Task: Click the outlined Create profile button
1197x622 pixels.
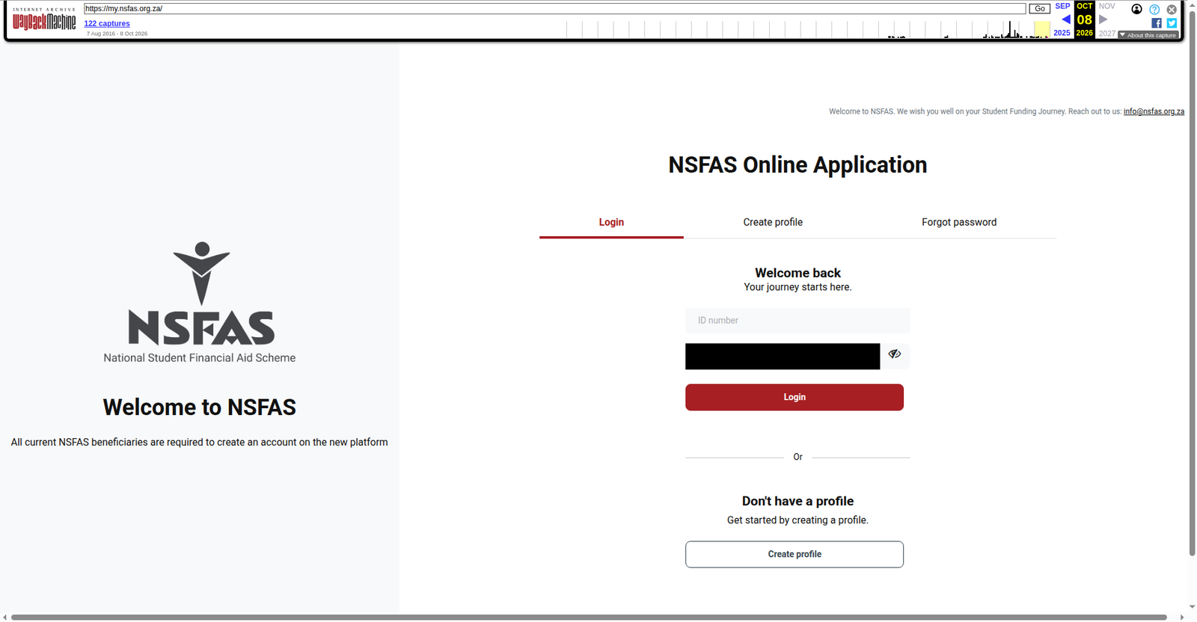Action: [x=795, y=554]
